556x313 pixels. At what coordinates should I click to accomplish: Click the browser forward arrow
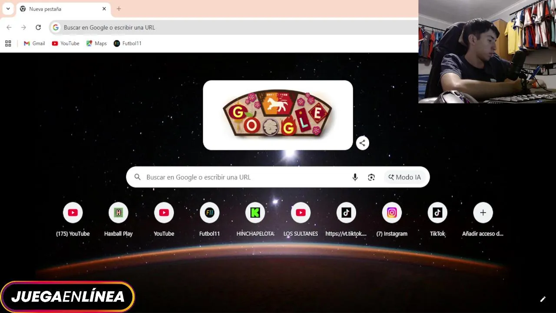[x=23, y=27]
